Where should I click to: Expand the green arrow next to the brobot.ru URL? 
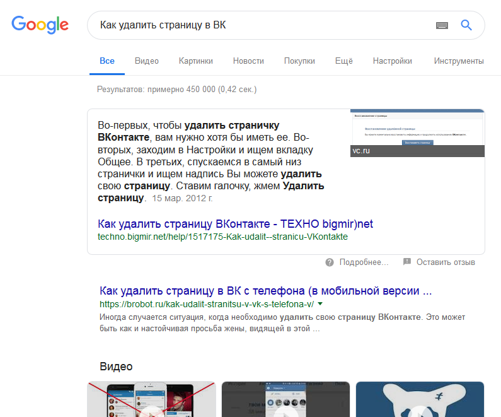point(320,304)
